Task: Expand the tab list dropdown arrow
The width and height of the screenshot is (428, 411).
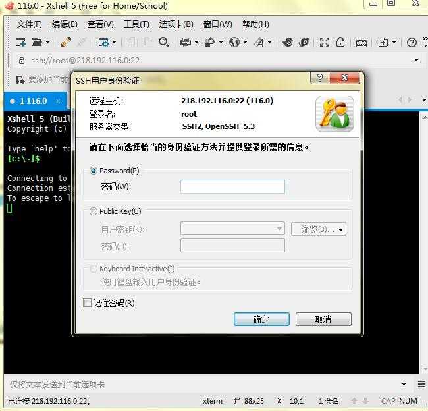Action: pyautogui.click(x=424, y=101)
